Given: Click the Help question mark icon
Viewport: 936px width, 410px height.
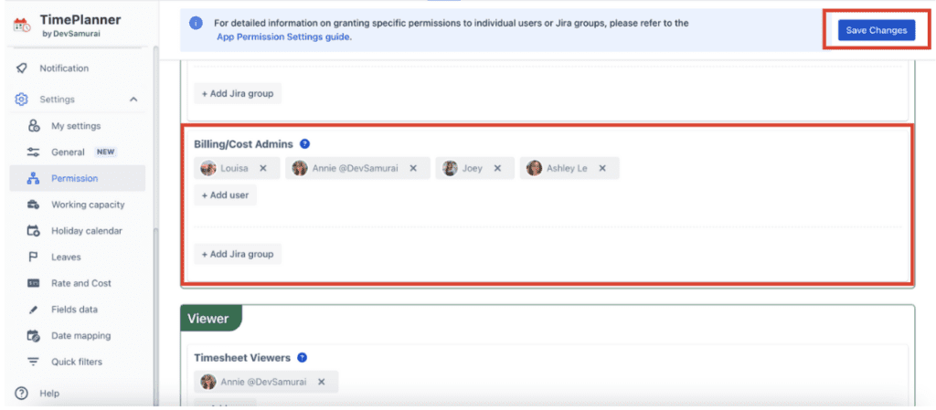Looking at the screenshot, I should [x=22, y=394].
